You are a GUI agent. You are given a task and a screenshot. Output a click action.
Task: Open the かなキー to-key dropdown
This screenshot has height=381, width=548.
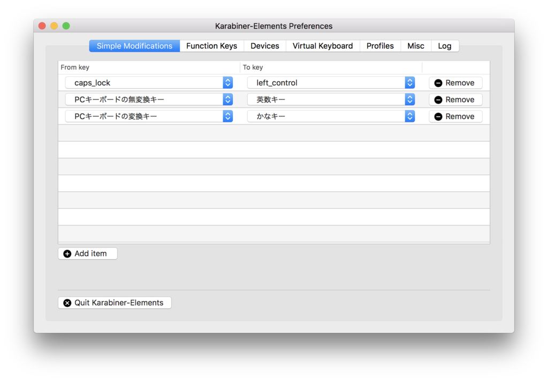point(331,116)
